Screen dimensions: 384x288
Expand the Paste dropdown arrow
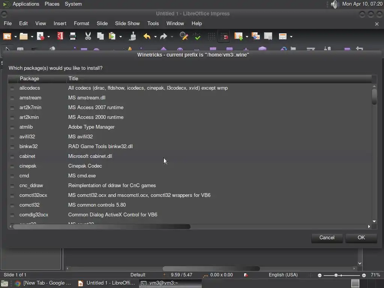[x=120, y=37]
